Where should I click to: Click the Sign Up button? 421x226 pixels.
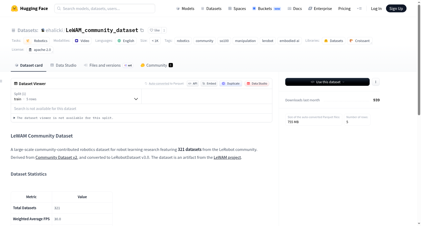396,8
